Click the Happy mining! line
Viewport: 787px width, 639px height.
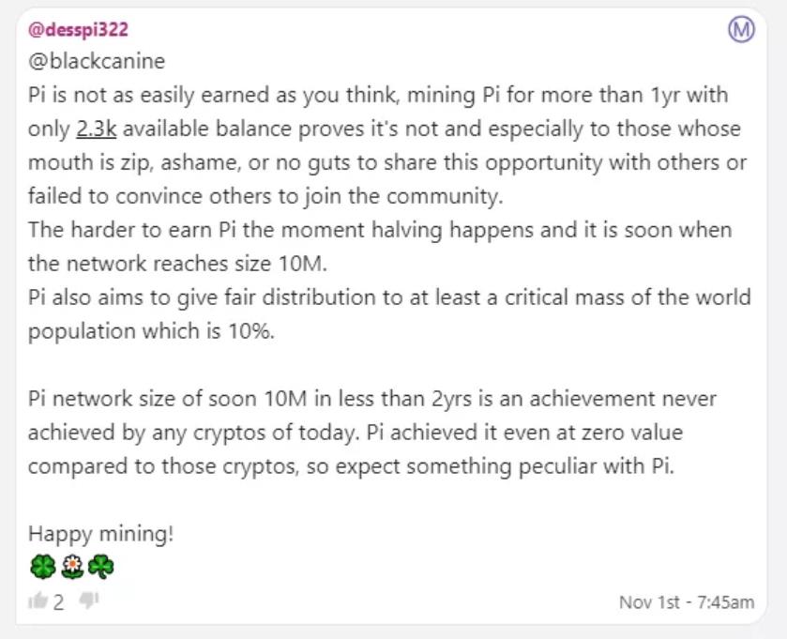pos(101,534)
